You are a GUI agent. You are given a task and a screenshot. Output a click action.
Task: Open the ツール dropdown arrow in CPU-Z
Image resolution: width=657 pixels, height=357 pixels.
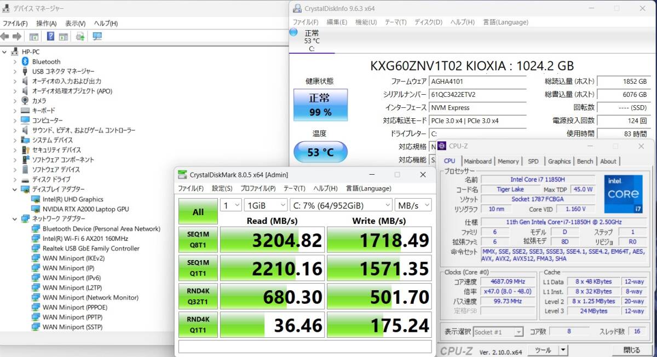pyautogui.click(x=563, y=350)
